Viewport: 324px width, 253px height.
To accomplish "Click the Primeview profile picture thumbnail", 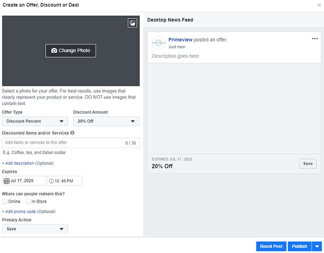I will 158,43.
